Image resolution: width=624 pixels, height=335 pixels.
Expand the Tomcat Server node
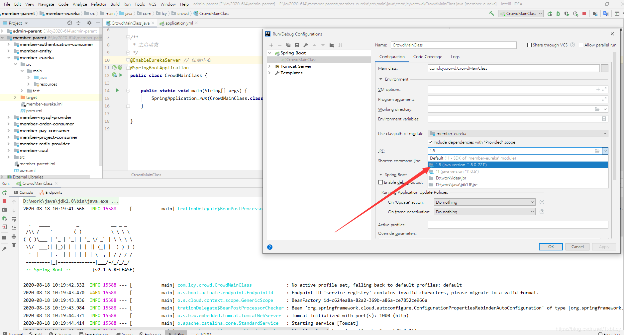(x=269, y=66)
